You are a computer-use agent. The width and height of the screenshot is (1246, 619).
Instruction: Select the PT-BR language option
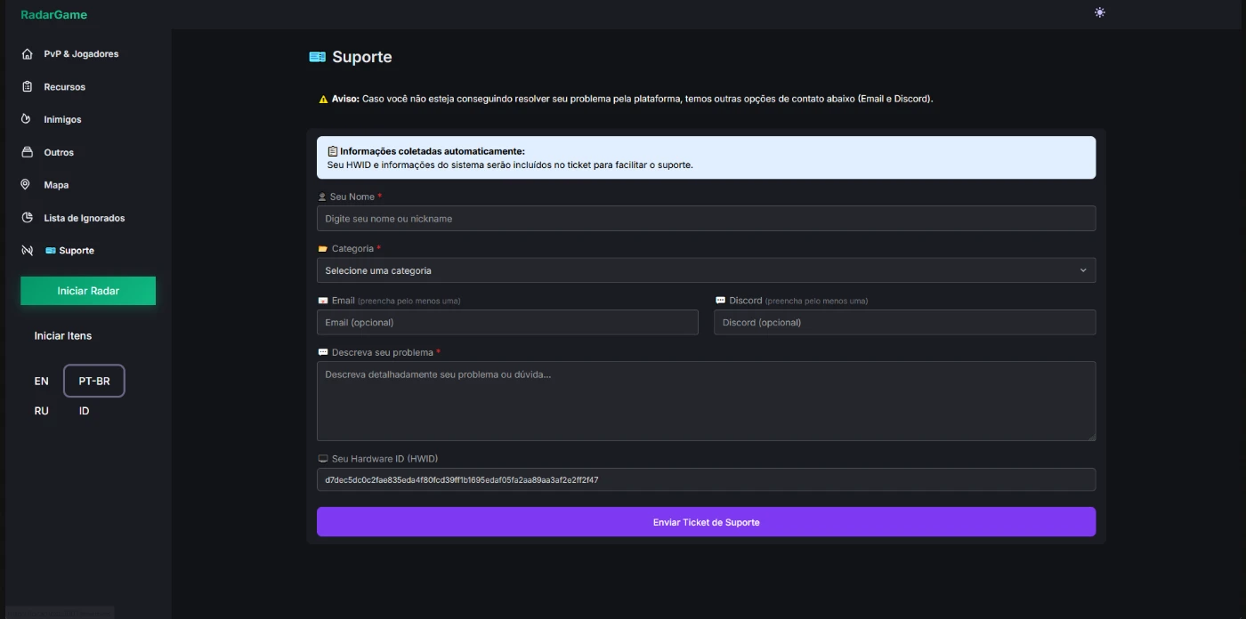[94, 381]
